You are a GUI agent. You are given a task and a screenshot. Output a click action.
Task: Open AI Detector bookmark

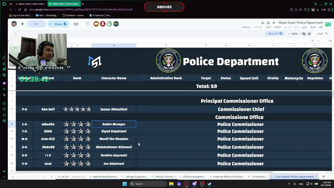pos(100,15)
